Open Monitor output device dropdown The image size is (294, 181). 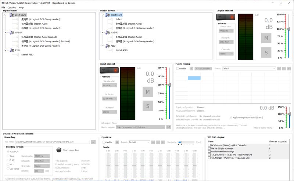coord(140,127)
